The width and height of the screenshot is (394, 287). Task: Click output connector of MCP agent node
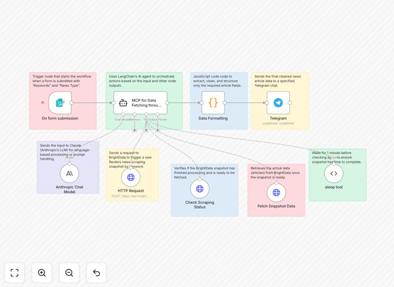167,103
